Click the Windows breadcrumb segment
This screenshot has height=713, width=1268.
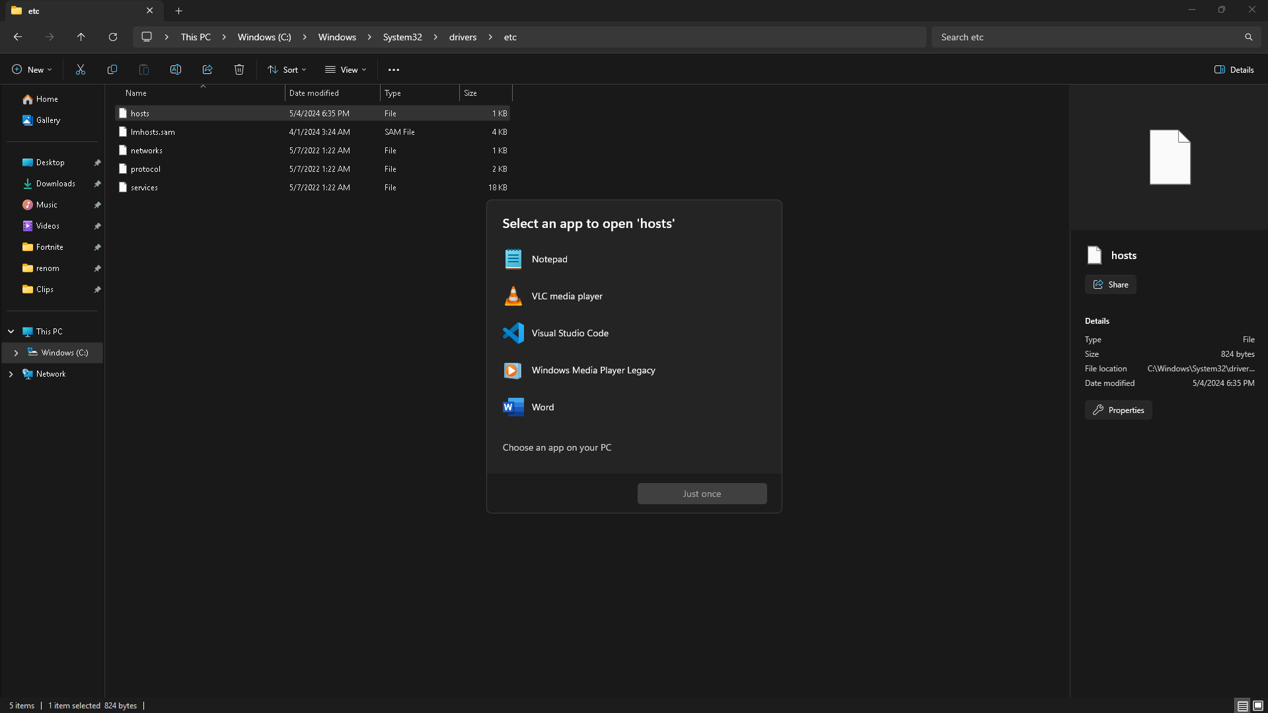pyautogui.click(x=337, y=37)
